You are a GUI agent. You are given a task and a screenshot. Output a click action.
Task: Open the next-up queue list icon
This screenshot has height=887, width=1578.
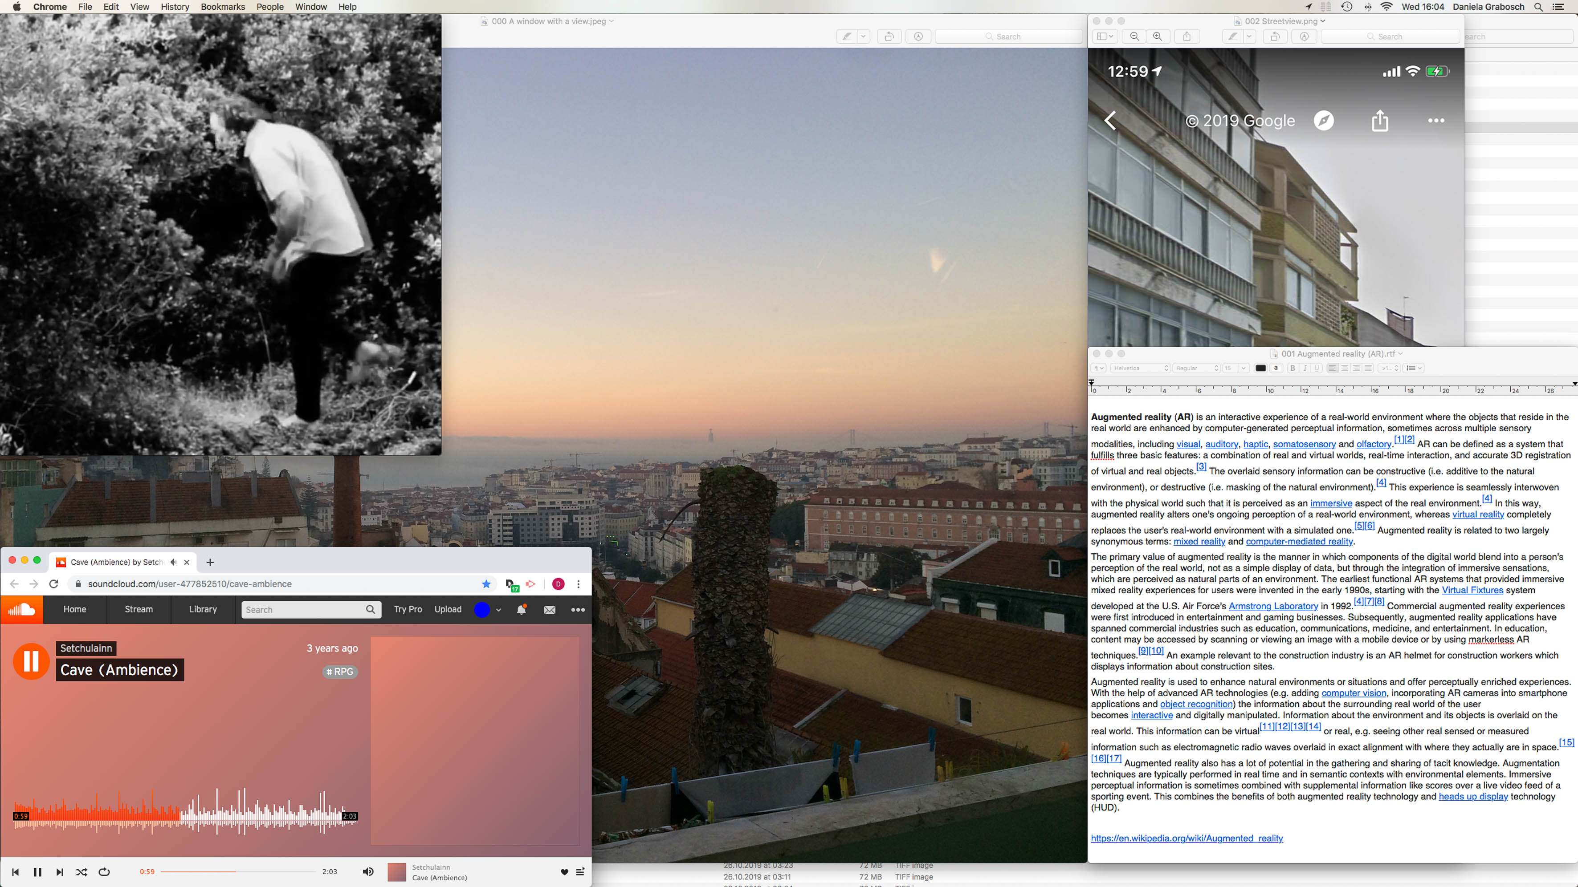tap(580, 872)
